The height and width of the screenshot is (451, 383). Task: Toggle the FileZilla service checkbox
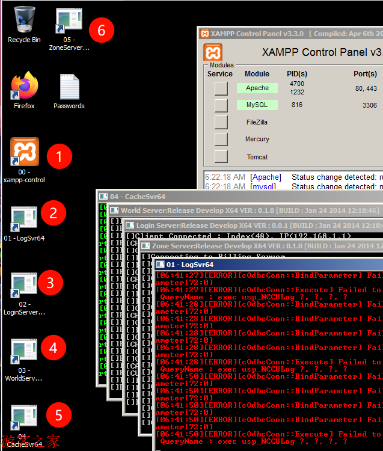[x=221, y=122]
